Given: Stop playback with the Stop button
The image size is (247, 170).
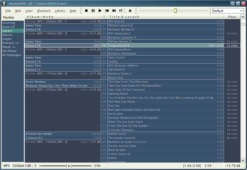Looking at the screenshot, I should pos(86,11).
